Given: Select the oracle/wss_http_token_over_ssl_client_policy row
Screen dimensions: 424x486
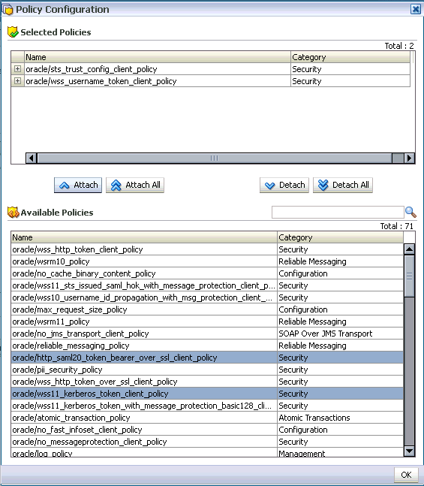Looking at the screenshot, I should [x=207, y=382].
